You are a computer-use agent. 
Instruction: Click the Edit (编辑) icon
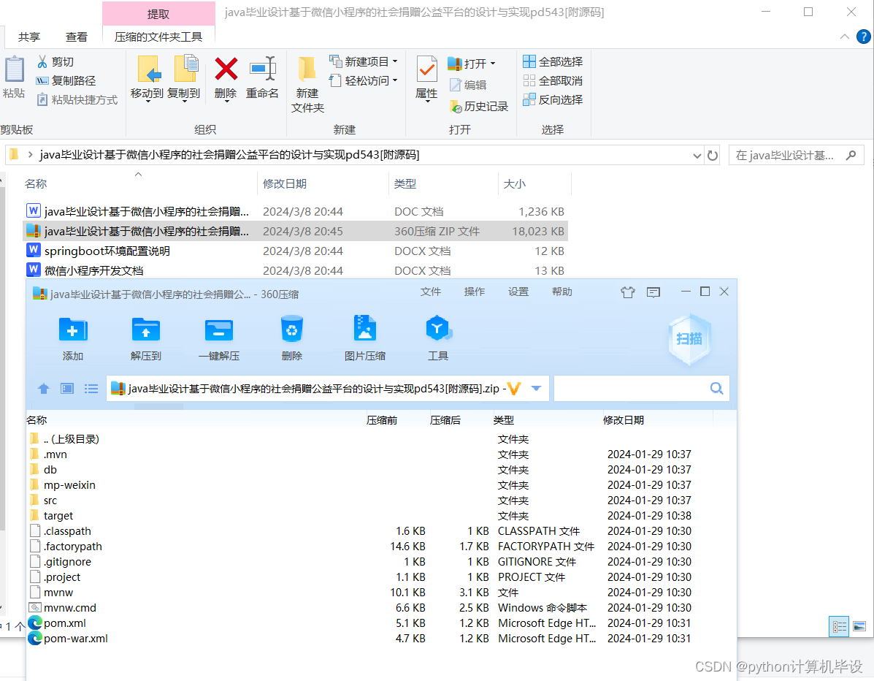(456, 85)
